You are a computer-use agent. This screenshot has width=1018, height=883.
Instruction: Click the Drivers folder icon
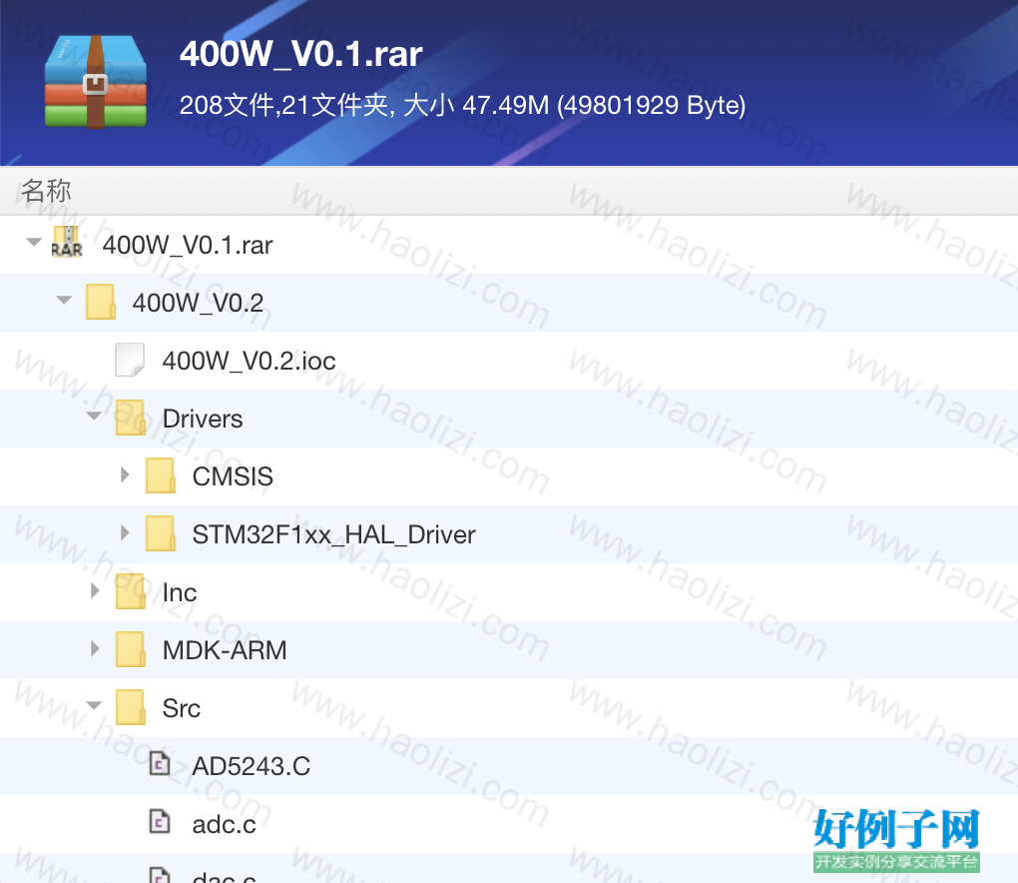131,418
